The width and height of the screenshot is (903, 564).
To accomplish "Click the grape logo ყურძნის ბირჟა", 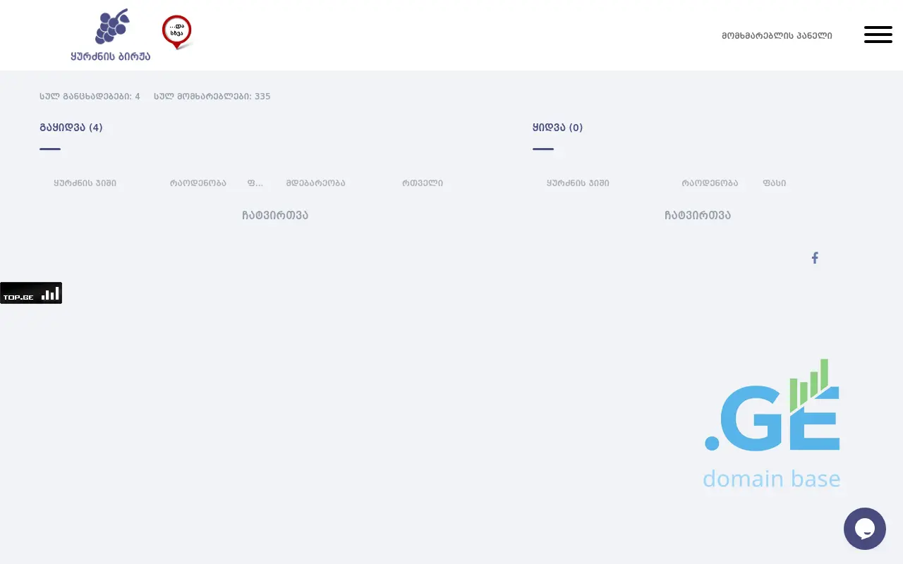I will tap(111, 35).
